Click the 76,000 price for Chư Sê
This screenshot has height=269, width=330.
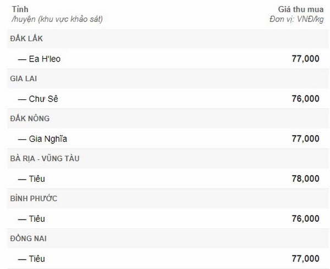point(305,99)
